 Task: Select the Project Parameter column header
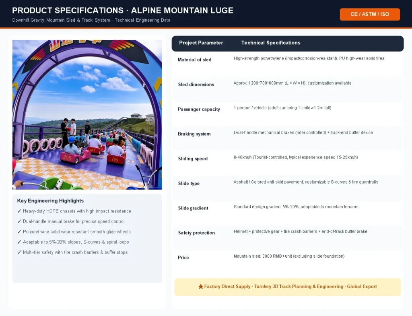tap(201, 43)
